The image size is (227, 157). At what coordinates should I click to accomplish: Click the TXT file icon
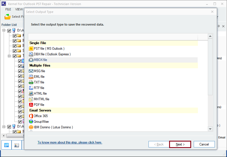31,82
